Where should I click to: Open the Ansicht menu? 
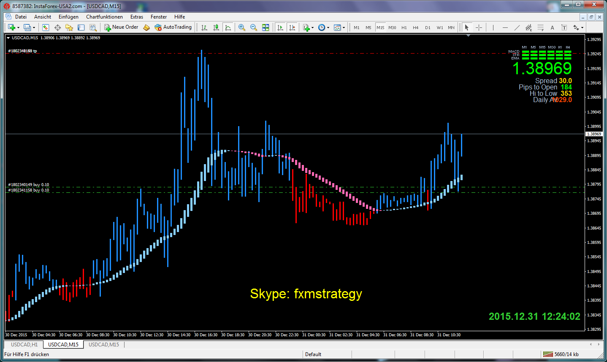point(43,17)
